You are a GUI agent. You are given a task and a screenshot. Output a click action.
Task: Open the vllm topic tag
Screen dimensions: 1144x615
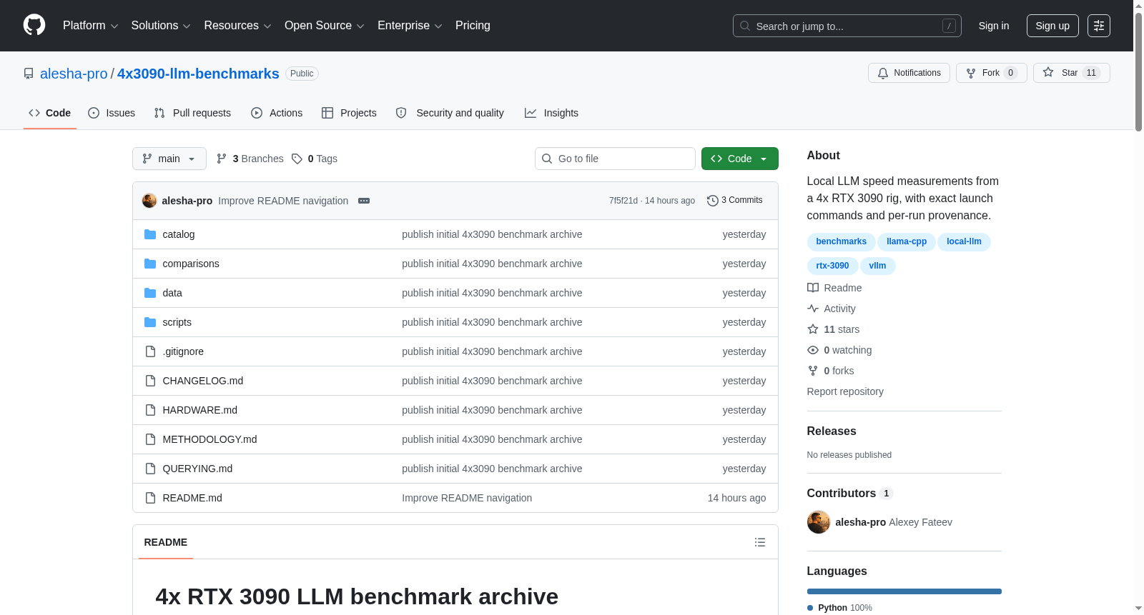(x=877, y=266)
